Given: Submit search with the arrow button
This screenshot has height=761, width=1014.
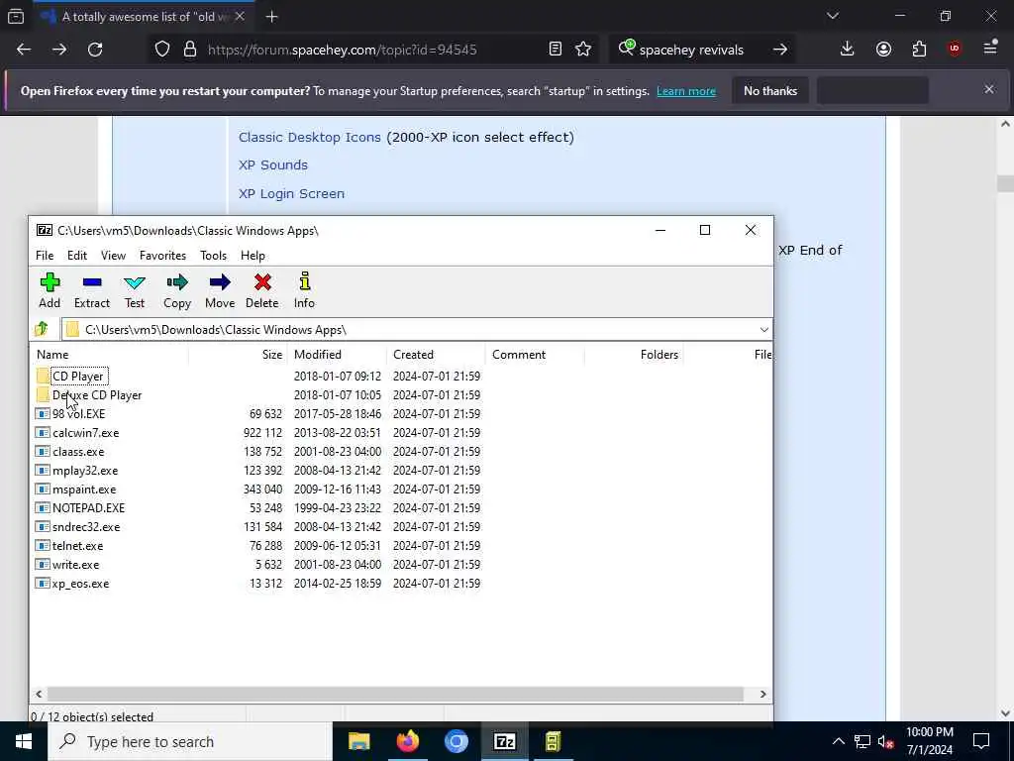Looking at the screenshot, I should tap(780, 50).
